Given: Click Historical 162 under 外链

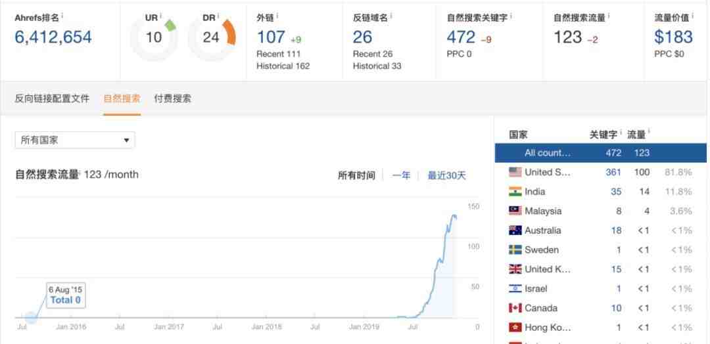Looking at the screenshot, I should 283,66.
